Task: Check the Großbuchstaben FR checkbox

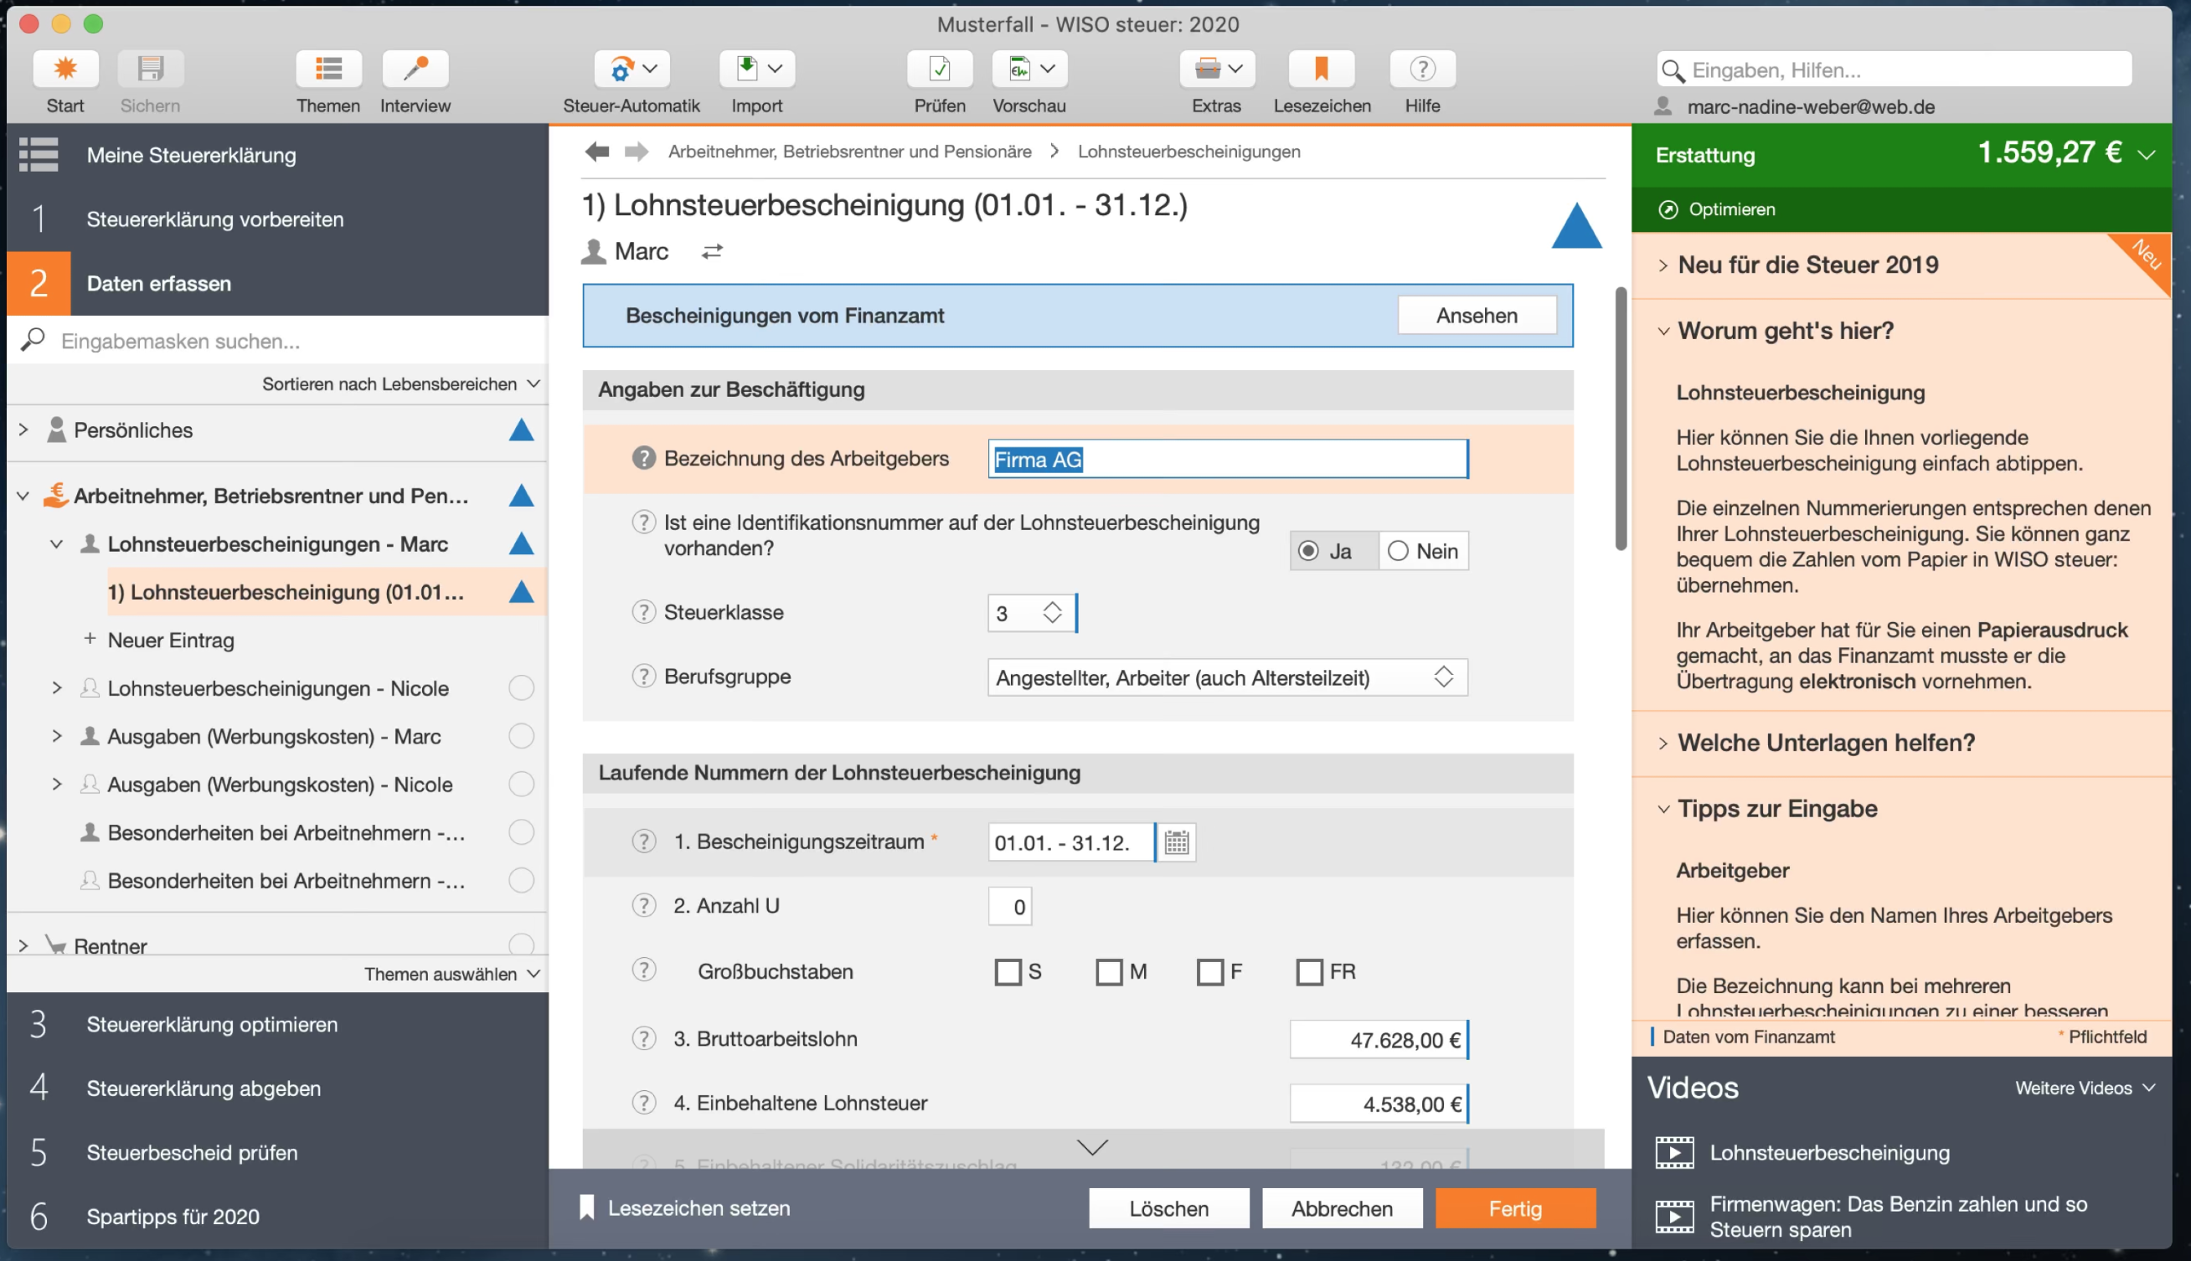Action: (x=1309, y=972)
